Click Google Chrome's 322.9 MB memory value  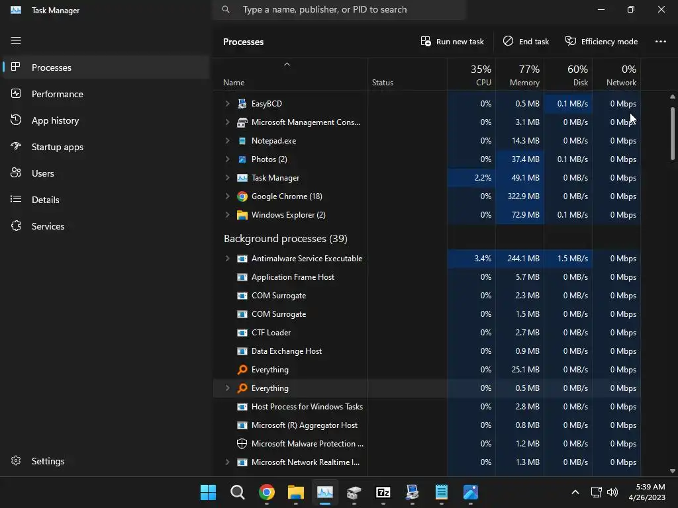[x=520, y=196]
